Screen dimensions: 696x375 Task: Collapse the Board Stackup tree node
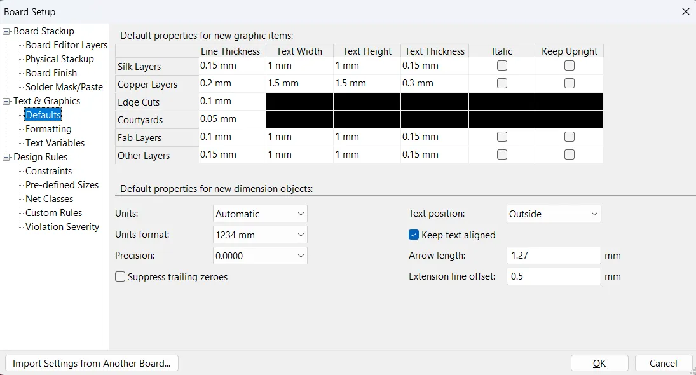[7, 31]
